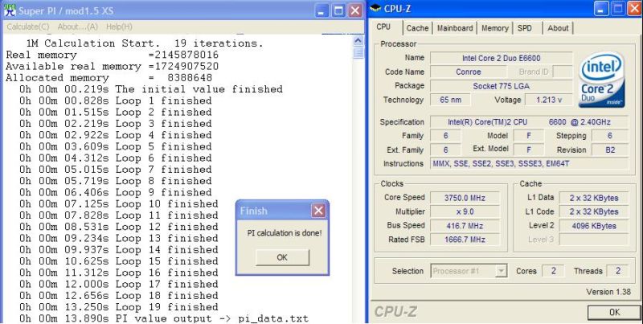Close the Finish dialog with X
The width and height of the screenshot is (643, 324).
(x=318, y=211)
